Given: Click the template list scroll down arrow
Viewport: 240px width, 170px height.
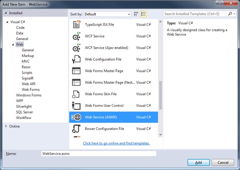Looking at the screenshot, I should pos(160,135).
